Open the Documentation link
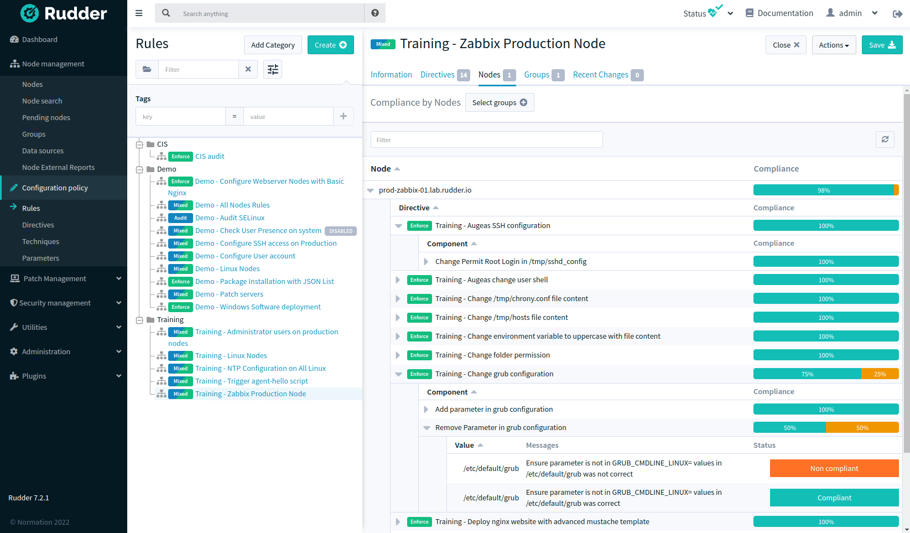This screenshot has width=910, height=533. 779,13
